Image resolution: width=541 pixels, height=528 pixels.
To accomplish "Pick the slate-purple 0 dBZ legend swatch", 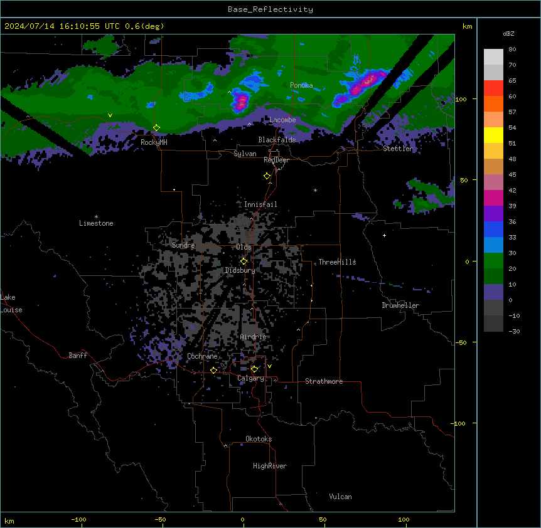I will pos(493,292).
